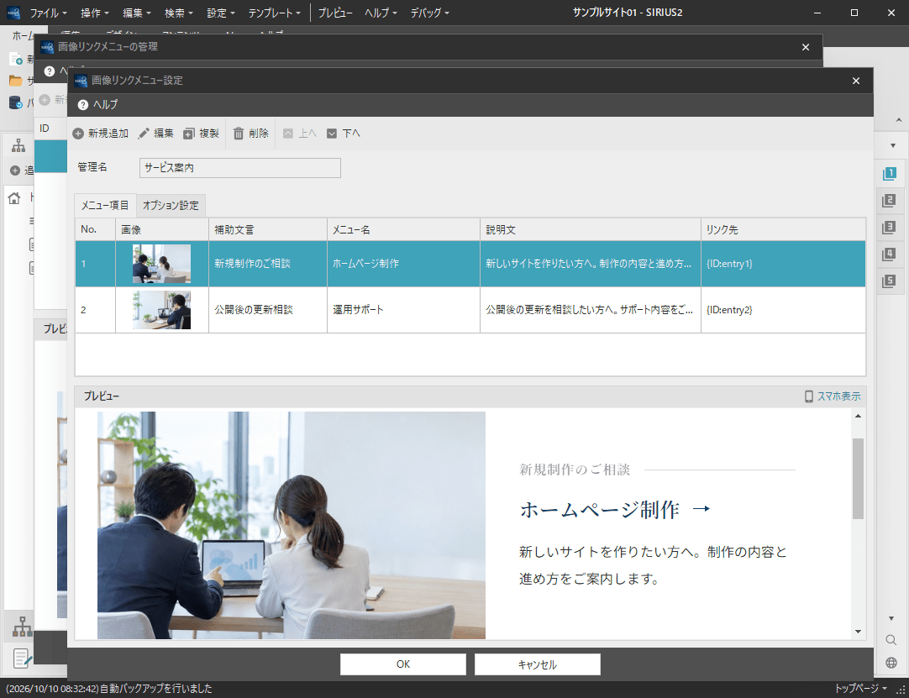
Task: Click the OK button
Action: 403,664
